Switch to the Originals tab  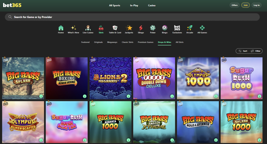tap(98, 42)
